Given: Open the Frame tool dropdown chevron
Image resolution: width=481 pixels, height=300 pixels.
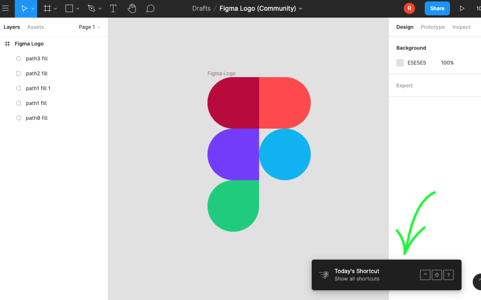Looking at the screenshot, I should 56,9.
